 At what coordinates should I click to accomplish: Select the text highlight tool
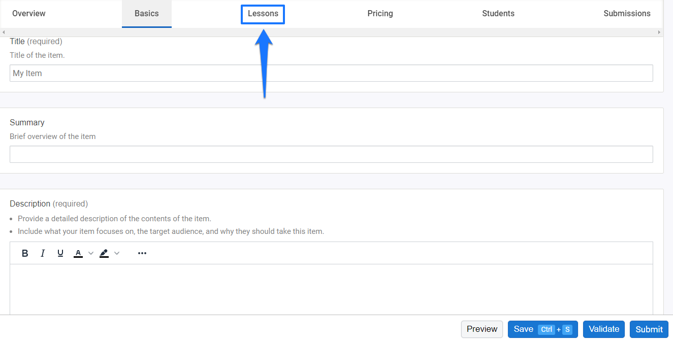[105, 253]
